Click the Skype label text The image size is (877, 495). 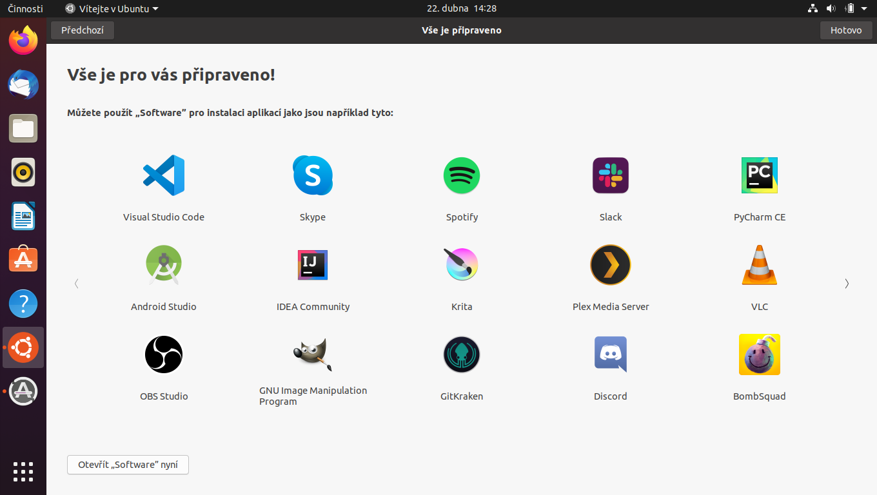[x=313, y=217]
